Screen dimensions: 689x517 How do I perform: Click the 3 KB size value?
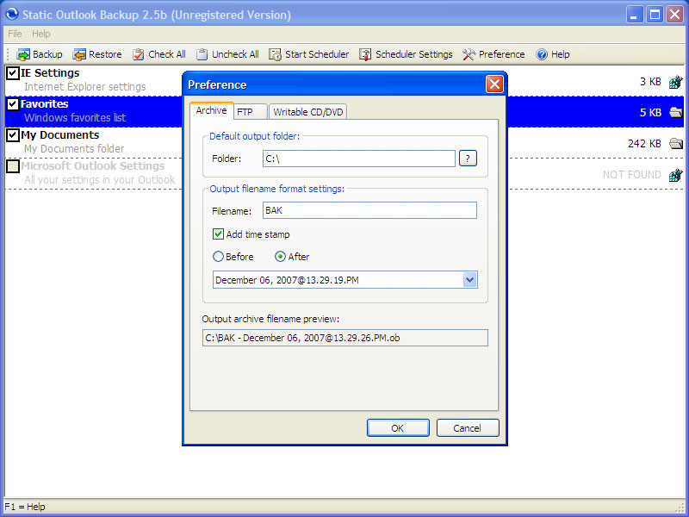[x=650, y=82]
